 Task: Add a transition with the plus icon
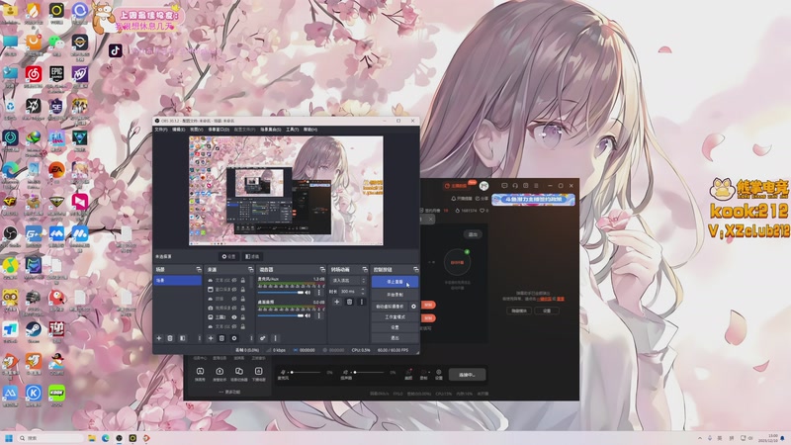(337, 302)
